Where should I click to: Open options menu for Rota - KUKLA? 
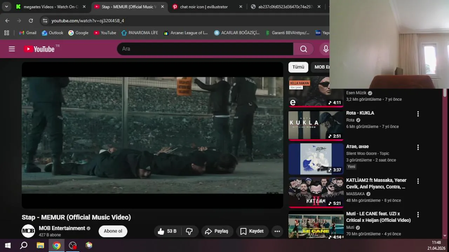point(418,114)
